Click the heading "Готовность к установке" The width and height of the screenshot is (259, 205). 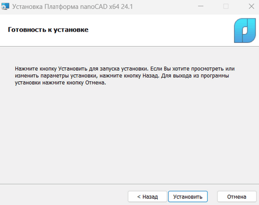(48, 29)
